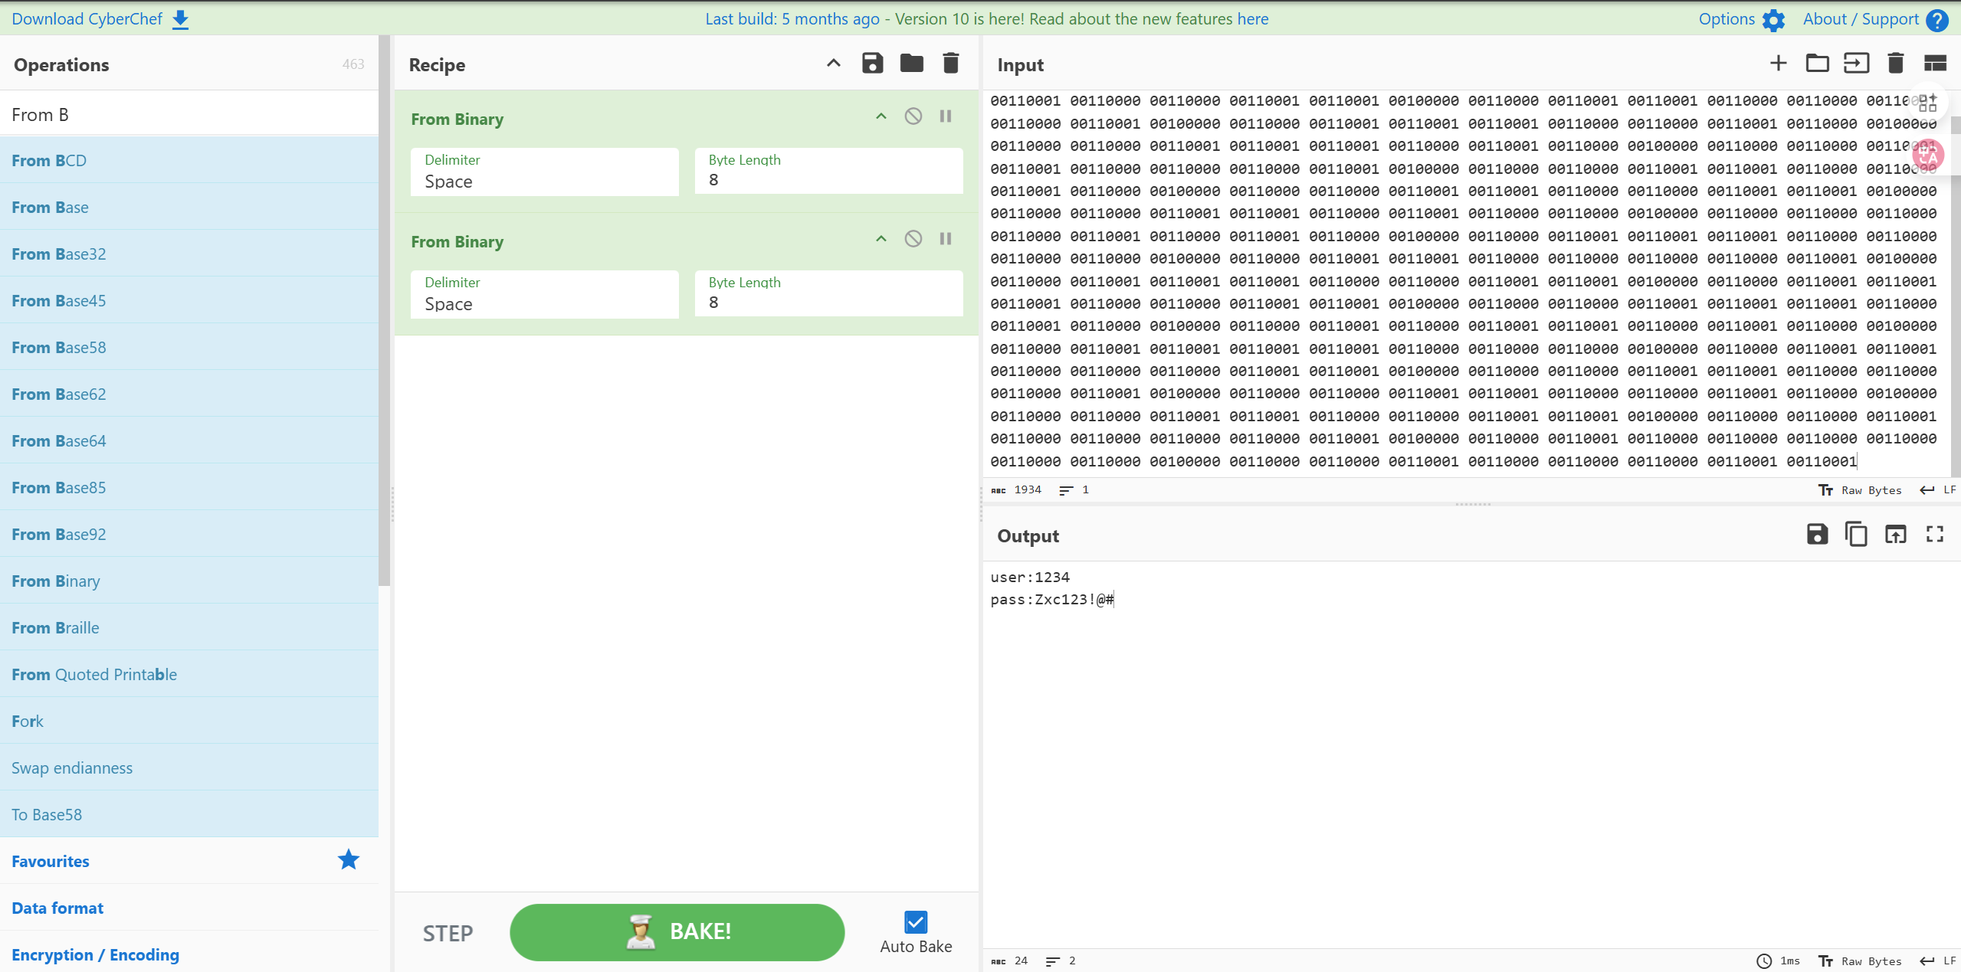Viewport: 1961px width, 972px height.
Task: Load a recipe with the Recipe folder icon
Action: (911, 64)
